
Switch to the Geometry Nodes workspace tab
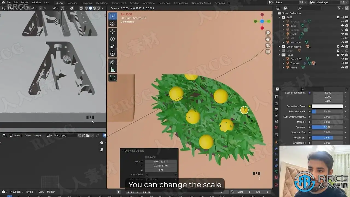(201, 3)
